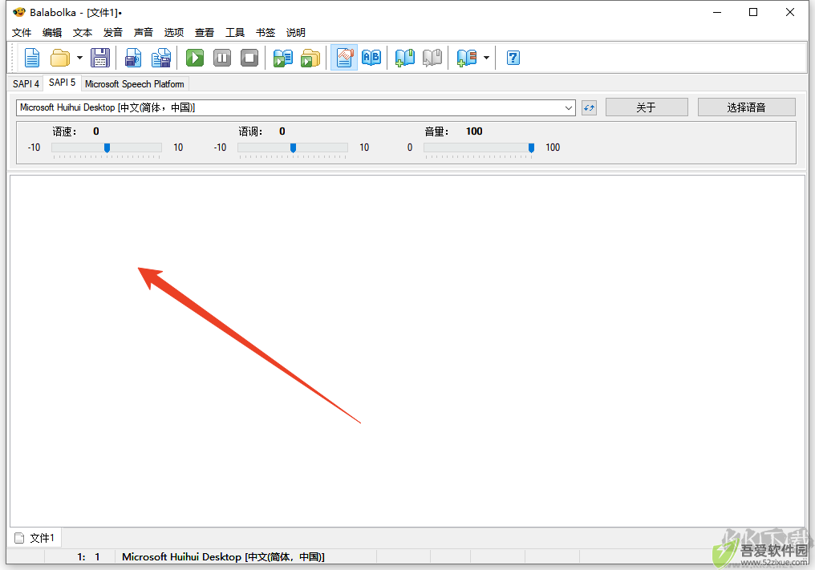The height and width of the screenshot is (570, 815).
Task: Start reading aloud with green play button
Action: (195, 58)
